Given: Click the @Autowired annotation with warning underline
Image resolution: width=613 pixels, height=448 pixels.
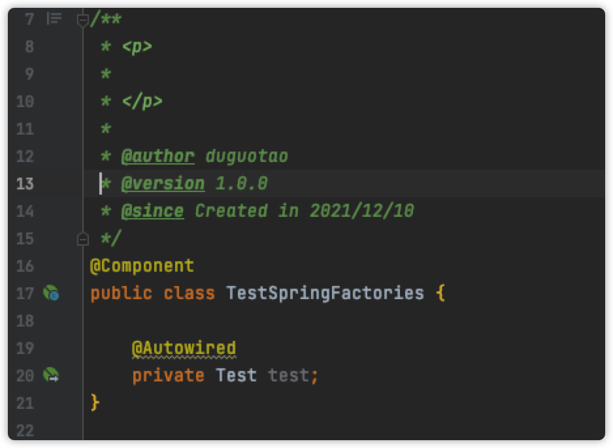Looking at the screenshot, I should [x=184, y=348].
